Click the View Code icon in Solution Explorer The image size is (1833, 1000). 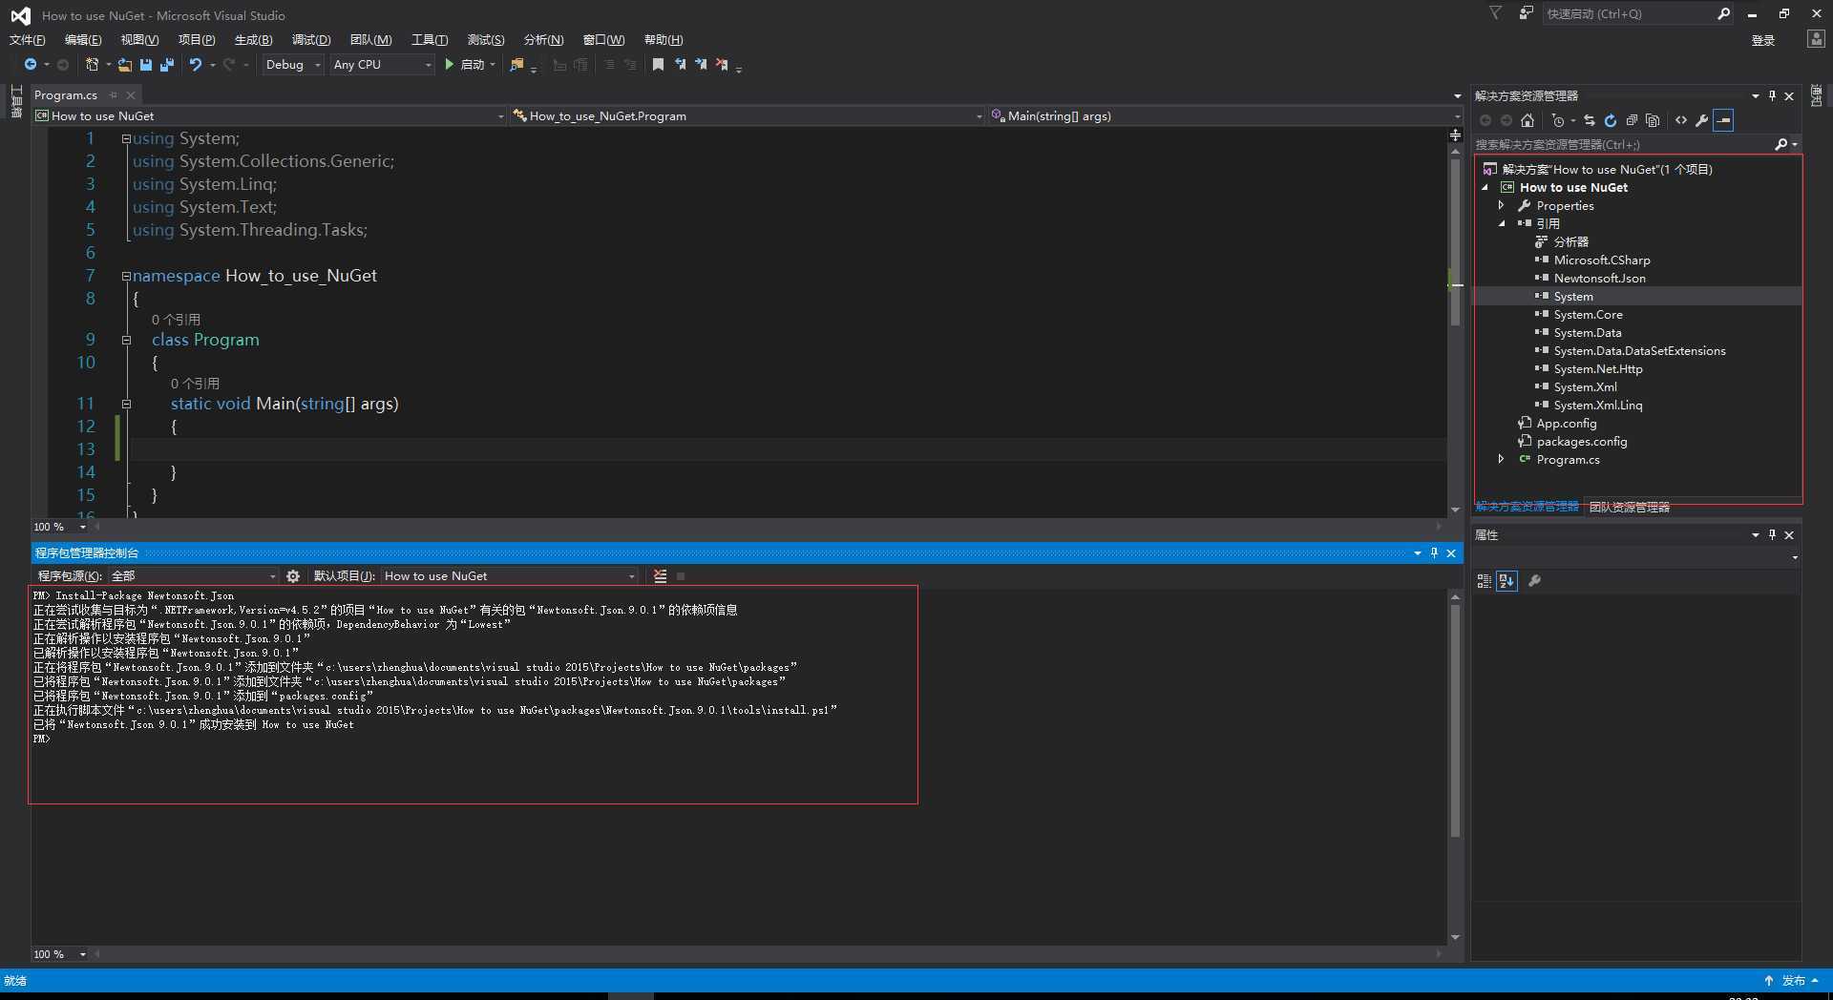pyautogui.click(x=1681, y=120)
